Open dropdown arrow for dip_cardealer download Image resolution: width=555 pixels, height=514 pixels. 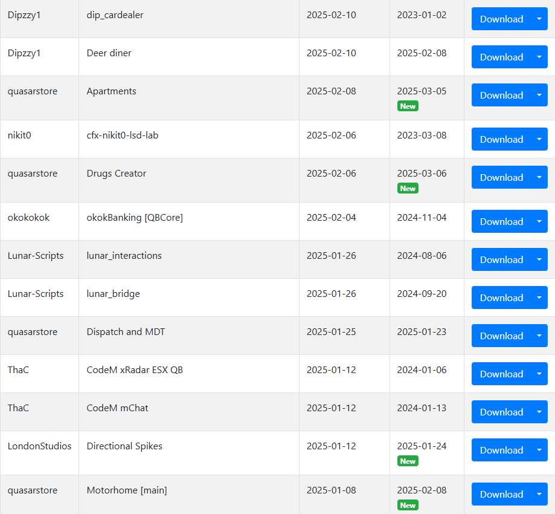(x=539, y=19)
